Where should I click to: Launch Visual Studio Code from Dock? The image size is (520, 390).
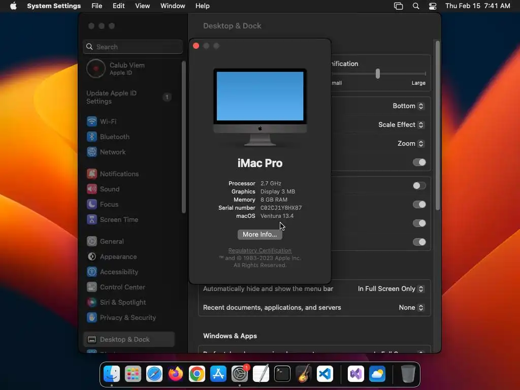pos(325,374)
